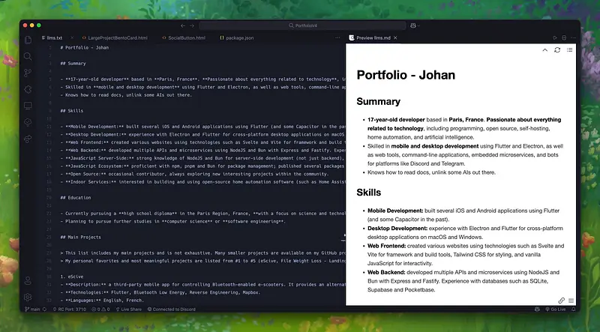Open the Explorer files view
This screenshot has height=332, width=600.
coord(28,40)
